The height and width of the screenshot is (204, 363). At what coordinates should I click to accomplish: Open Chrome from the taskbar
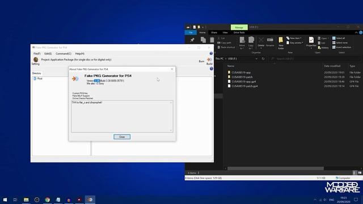coord(48,199)
